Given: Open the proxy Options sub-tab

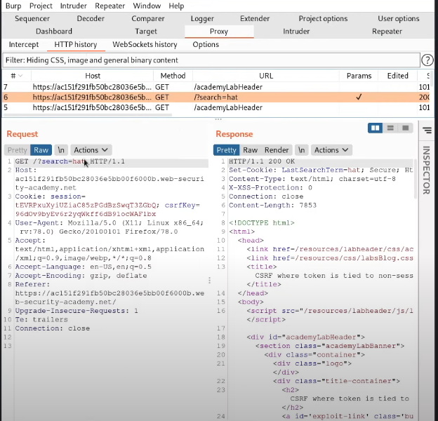Looking at the screenshot, I should pos(206,44).
